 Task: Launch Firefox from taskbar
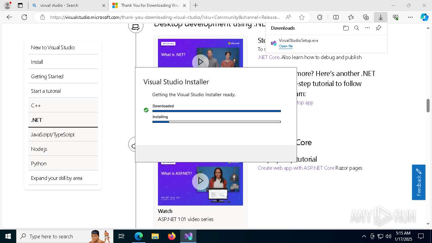(x=172, y=236)
